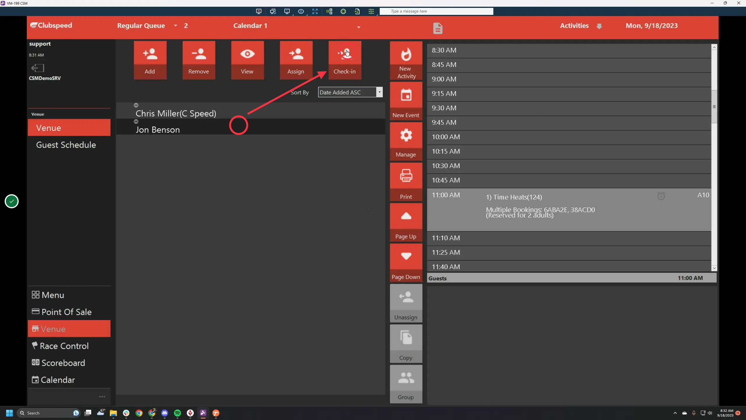Open the eye toolbar icon dropdown
Screen dimensions: 746x420
(301, 11)
